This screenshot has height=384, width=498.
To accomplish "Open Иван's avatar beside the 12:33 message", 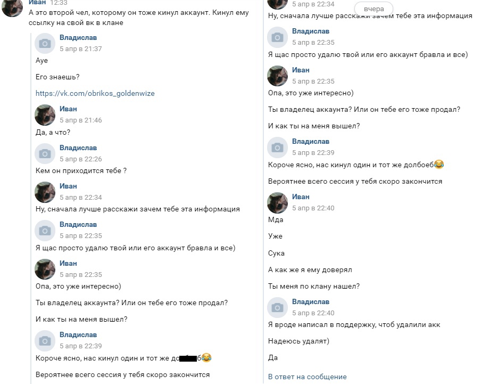I will [12, 7].
